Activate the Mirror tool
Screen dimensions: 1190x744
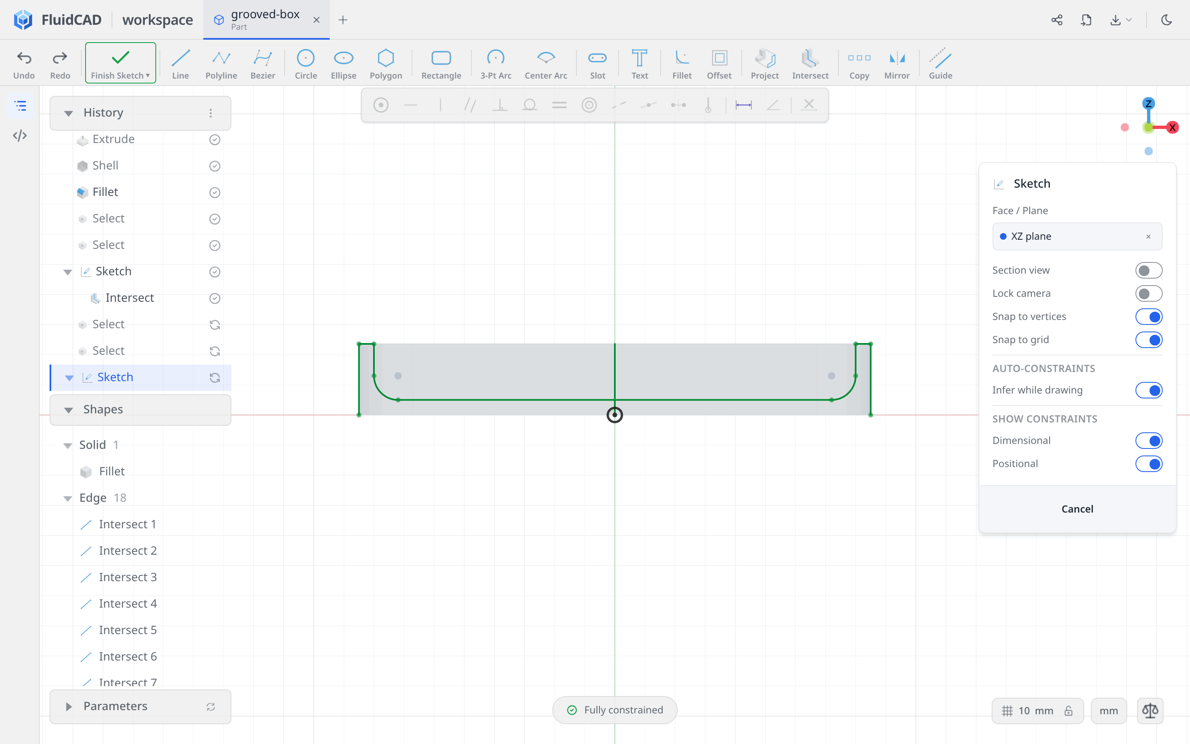897,64
